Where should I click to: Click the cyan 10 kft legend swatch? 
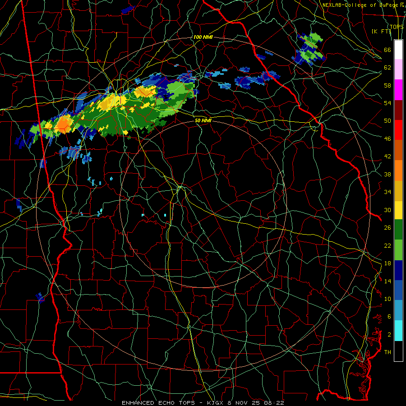(398, 331)
